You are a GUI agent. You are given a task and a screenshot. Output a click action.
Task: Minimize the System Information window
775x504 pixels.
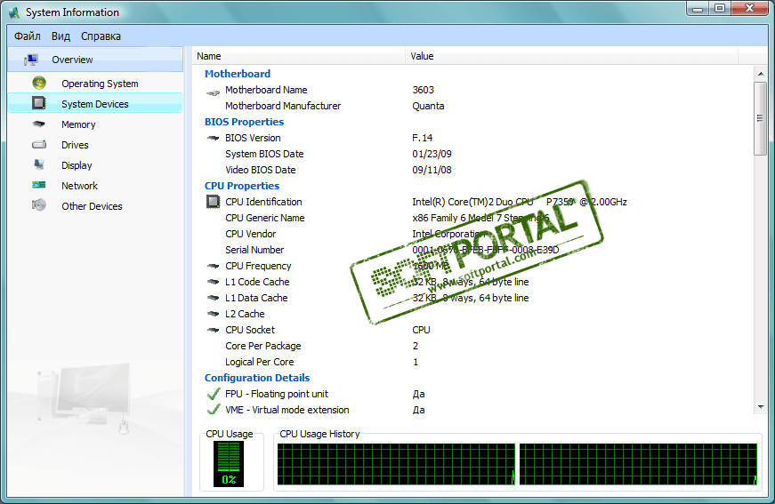coord(698,8)
